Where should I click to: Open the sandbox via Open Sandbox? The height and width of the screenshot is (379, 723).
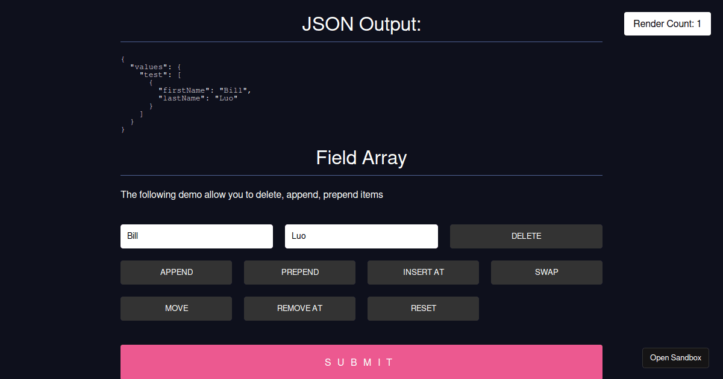[x=675, y=358]
